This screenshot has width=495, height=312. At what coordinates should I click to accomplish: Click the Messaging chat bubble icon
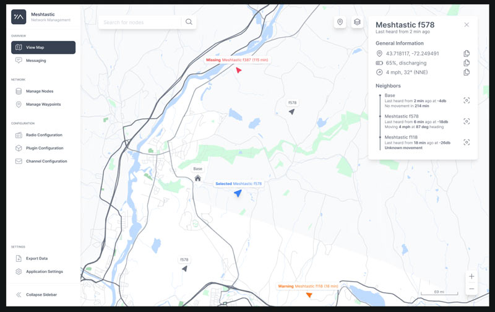coord(19,60)
